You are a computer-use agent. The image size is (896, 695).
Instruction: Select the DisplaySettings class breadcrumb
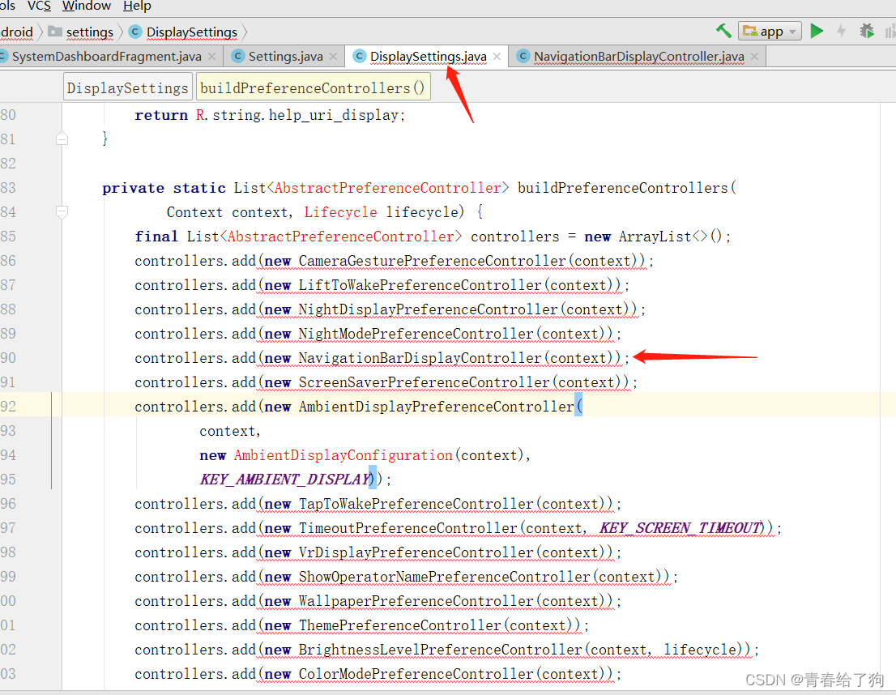pos(191,32)
